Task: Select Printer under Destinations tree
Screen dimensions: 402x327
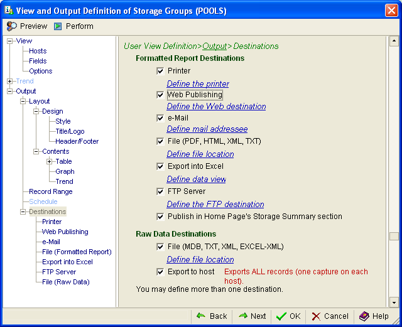Action: (52, 222)
